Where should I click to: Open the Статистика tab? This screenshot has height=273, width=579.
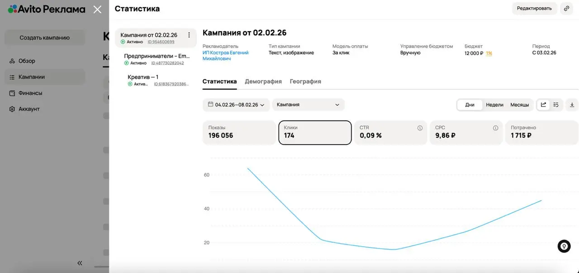[219, 81]
